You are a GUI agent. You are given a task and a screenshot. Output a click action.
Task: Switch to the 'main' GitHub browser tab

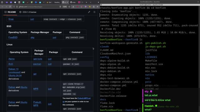[x=73, y=2]
